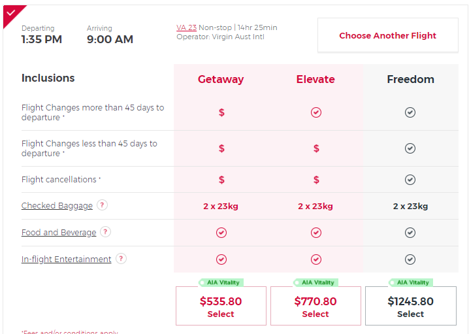Open the Food and Beverage link
469x334 pixels.
pos(59,233)
